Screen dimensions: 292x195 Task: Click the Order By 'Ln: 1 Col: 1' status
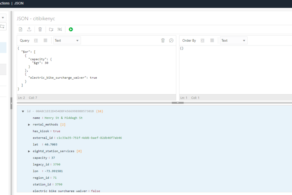[190, 98]
